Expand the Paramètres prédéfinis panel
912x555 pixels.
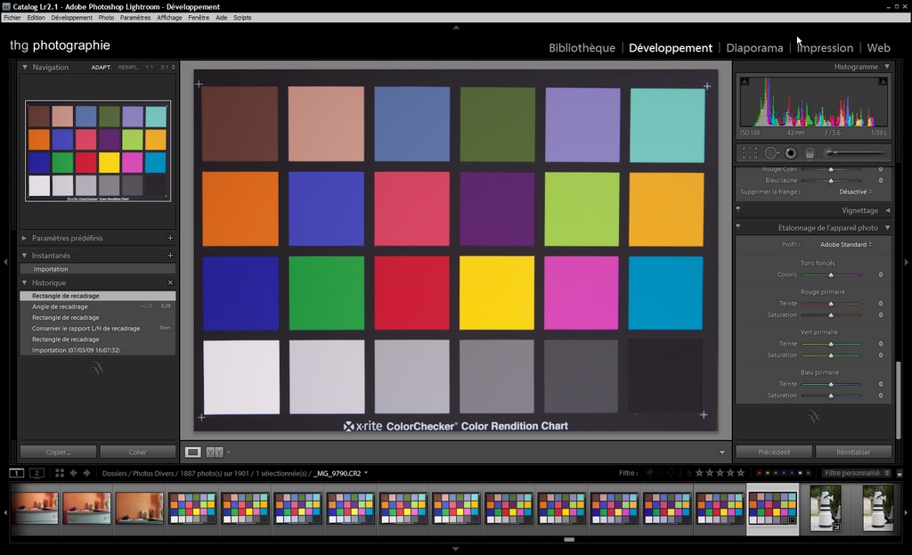[24, 238]
